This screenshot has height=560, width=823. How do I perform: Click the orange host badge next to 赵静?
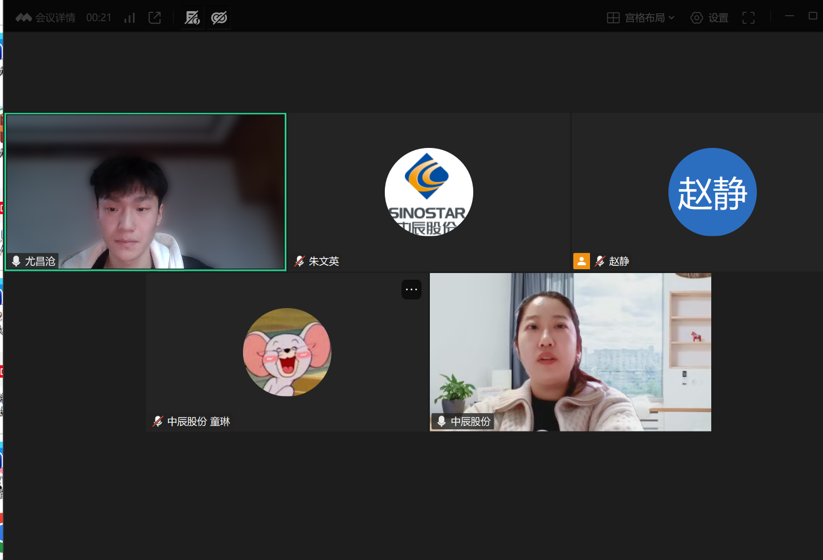point(582,261)
